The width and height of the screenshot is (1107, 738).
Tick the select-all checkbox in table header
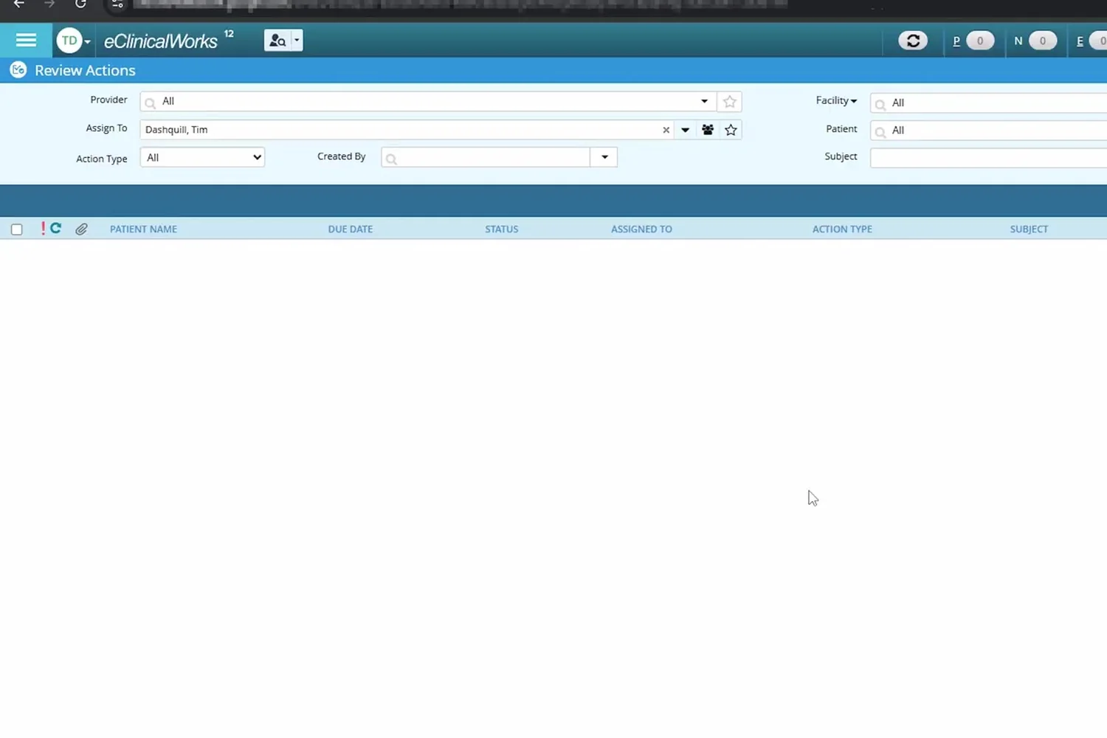coord(17,230)
